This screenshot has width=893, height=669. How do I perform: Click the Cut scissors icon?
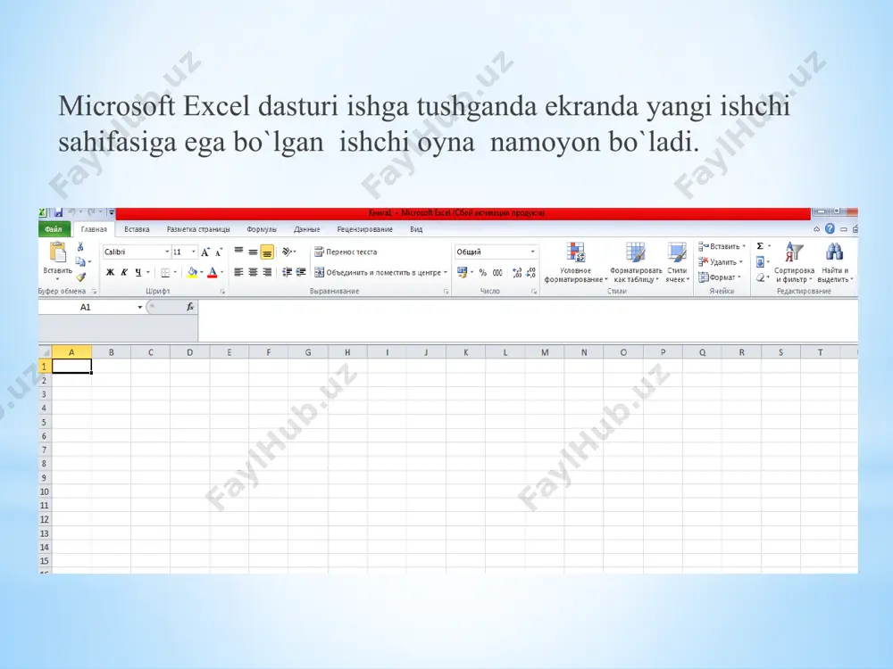click(80, 246)
